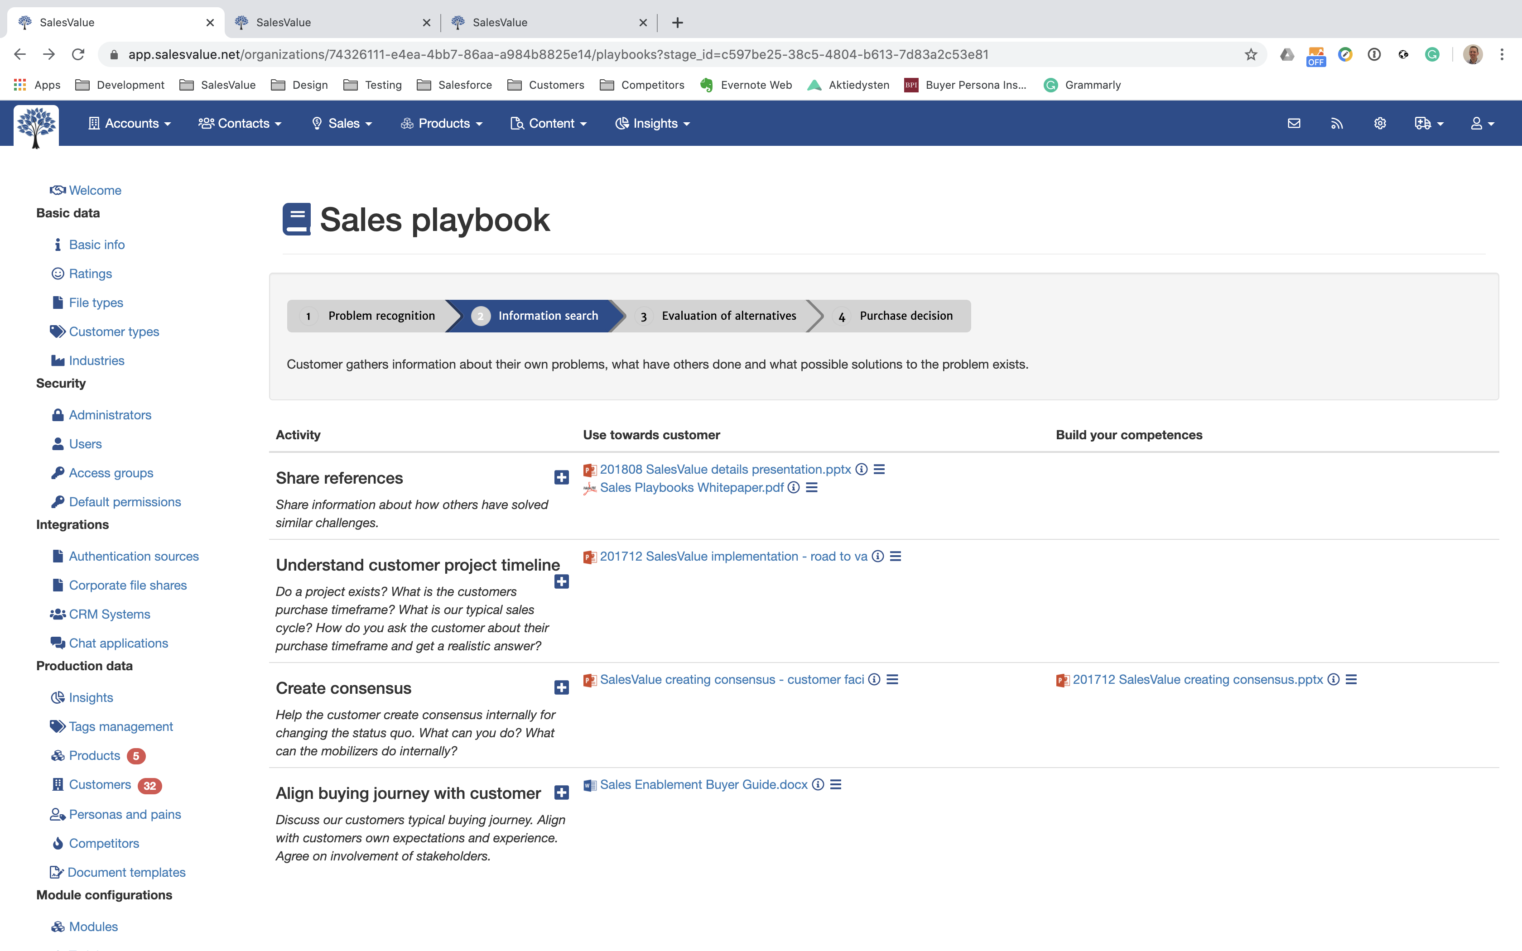Viewport: 1522px width, 951px height.
Task: Click the plus icon beside Share references
Action: (561, 477)
